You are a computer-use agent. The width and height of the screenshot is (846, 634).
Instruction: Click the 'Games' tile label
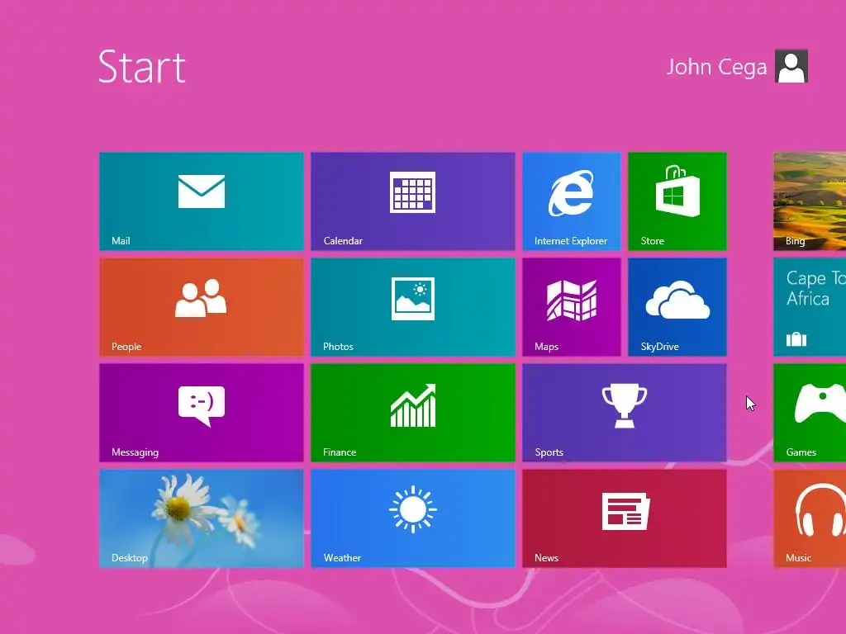pos(801,452)
